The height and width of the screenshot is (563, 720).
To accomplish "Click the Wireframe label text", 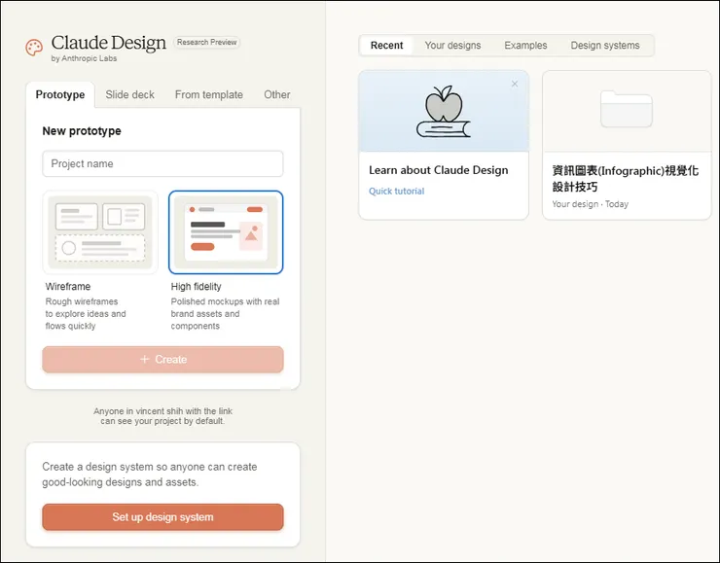I will (x=68, y=287).
